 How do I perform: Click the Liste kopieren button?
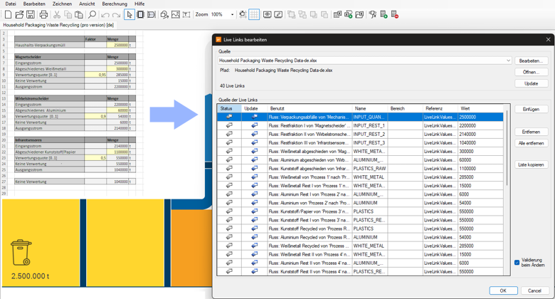pos(532,164)
